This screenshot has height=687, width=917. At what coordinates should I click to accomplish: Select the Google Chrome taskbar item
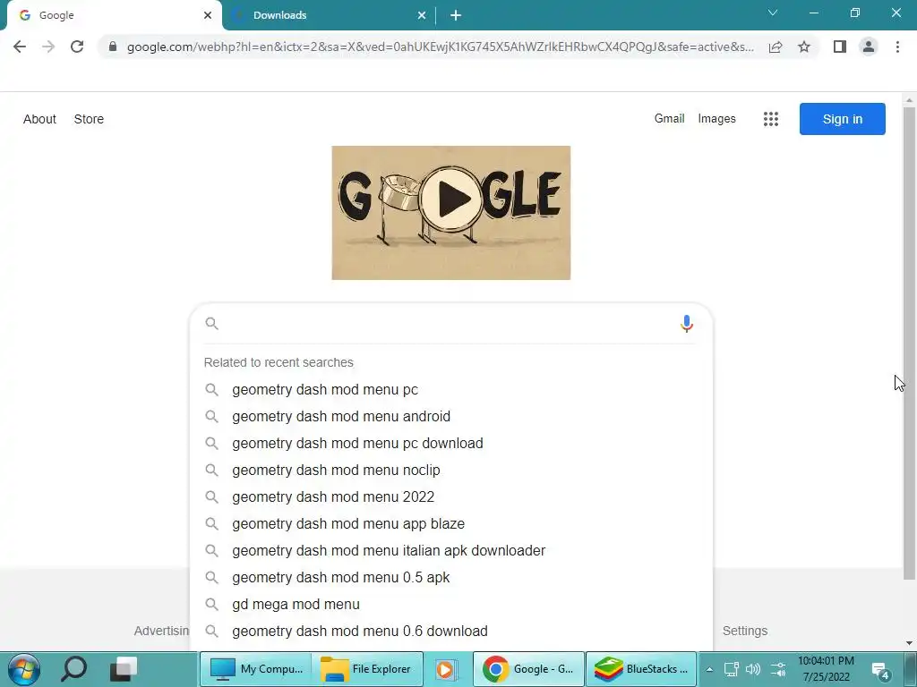[x=528, y=669]
